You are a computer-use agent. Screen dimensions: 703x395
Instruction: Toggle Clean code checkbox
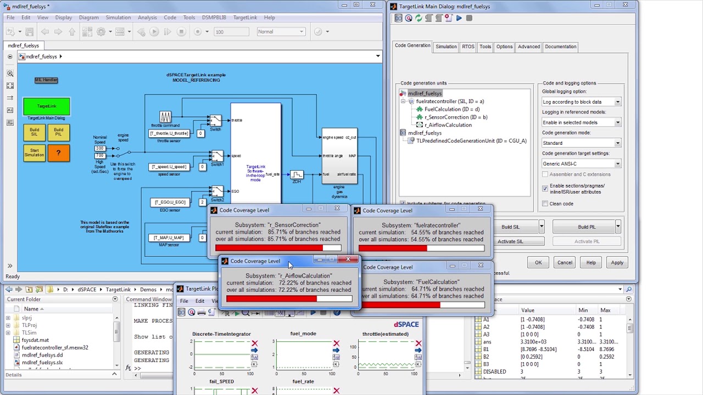pos(545,204)
